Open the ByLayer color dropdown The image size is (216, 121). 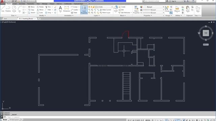154,7
